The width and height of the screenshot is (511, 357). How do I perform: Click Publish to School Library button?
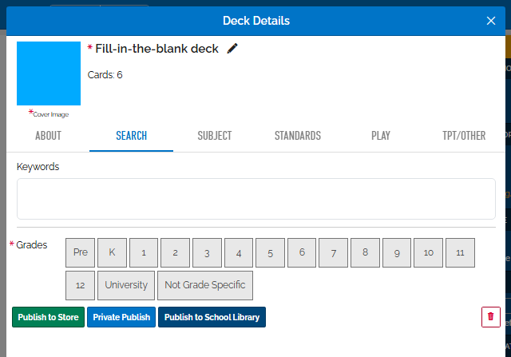(212, 317)
